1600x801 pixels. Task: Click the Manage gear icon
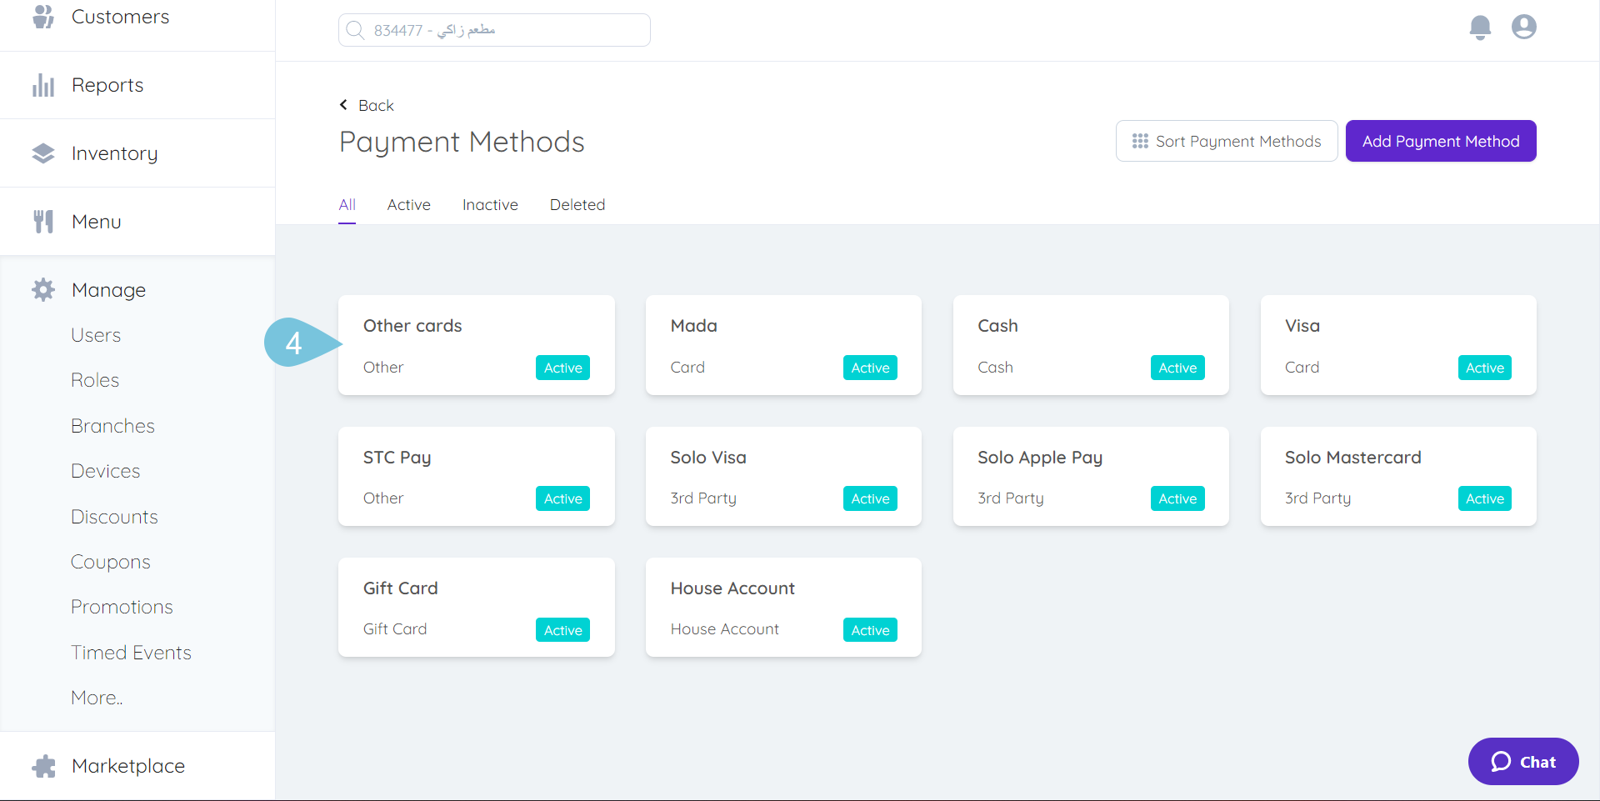[x=42, y=289]
